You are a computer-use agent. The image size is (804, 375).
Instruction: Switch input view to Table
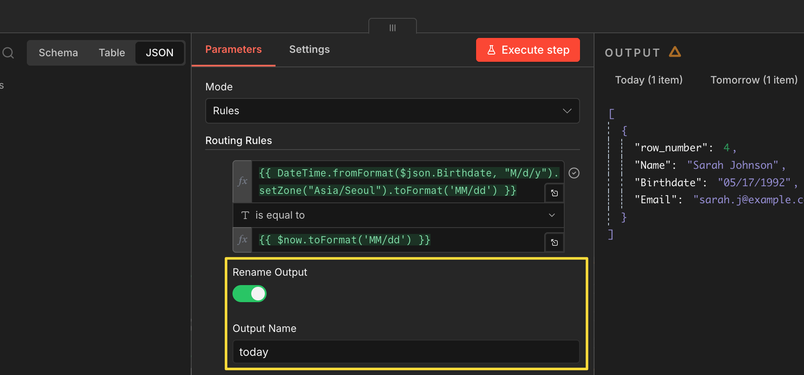[x=112, y=53]
